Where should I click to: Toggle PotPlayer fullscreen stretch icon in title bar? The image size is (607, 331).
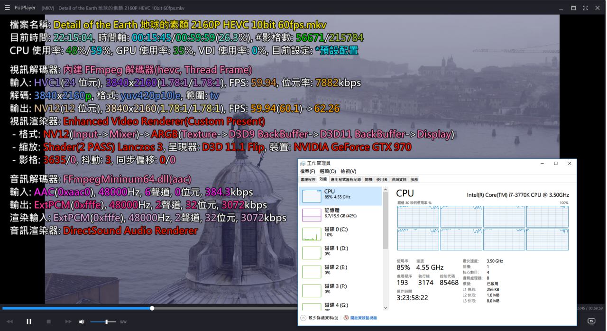586,8
